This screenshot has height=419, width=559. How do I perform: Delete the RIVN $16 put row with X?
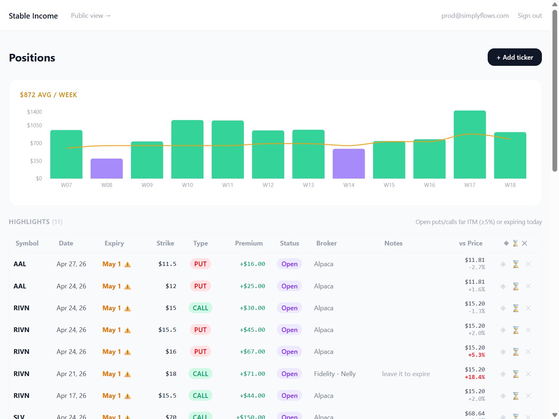[528, 352]
